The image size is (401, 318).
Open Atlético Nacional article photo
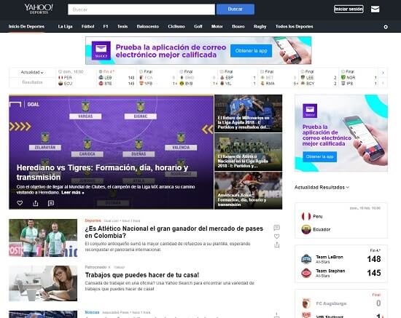pos(43,238)
